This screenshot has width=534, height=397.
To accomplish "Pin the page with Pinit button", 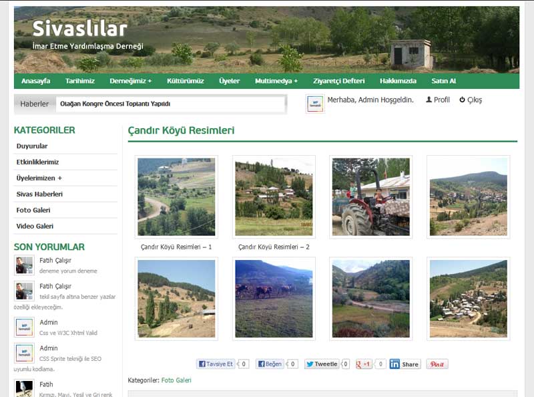I will 437,364.
